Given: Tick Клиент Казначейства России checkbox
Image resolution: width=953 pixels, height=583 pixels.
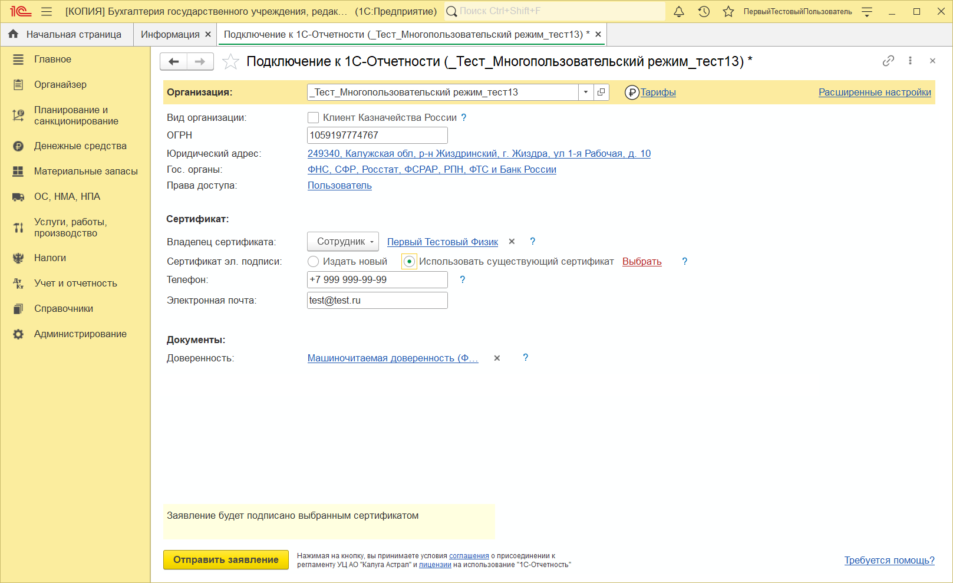Looking at the screenshot, I should [314, 118].
